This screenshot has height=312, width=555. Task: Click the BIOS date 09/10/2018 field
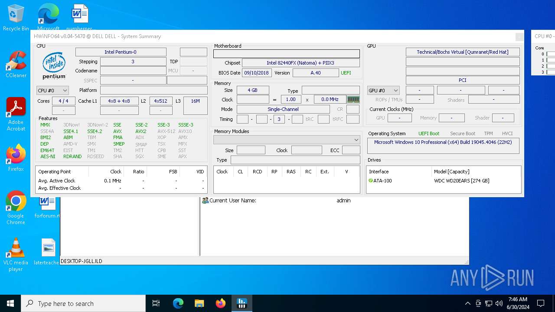[x=257, y=73]
